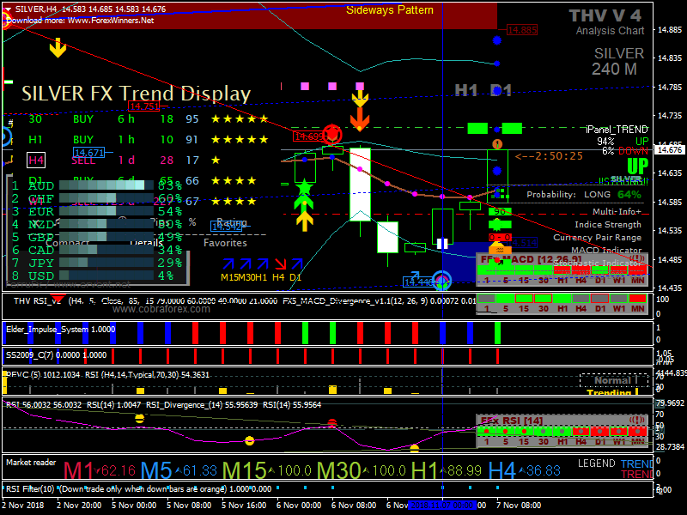Viewport: 687px width, 515px height.
Task: Click the red 14.751 price label
Action: (144, 106)
